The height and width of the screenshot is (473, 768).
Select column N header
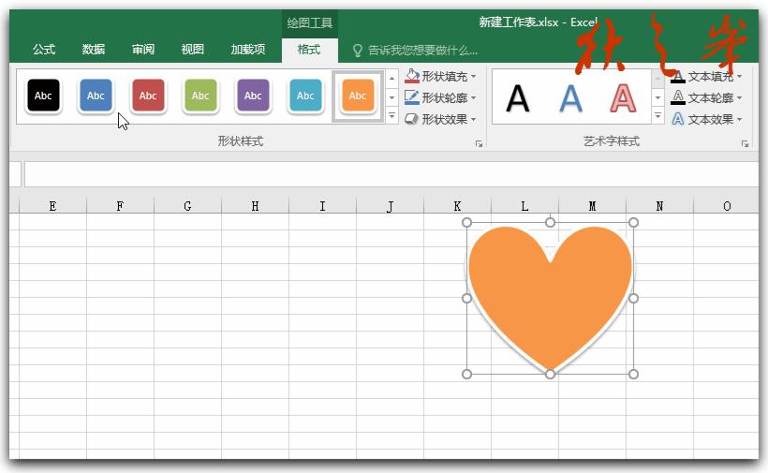pos(659,206)
